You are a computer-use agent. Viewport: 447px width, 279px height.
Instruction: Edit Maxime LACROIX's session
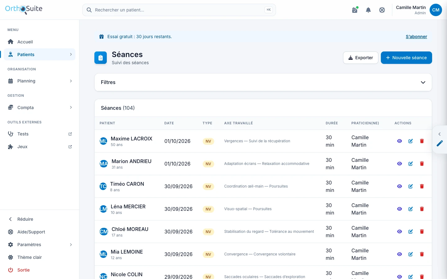pyautogui.click(x=411, y=141)
